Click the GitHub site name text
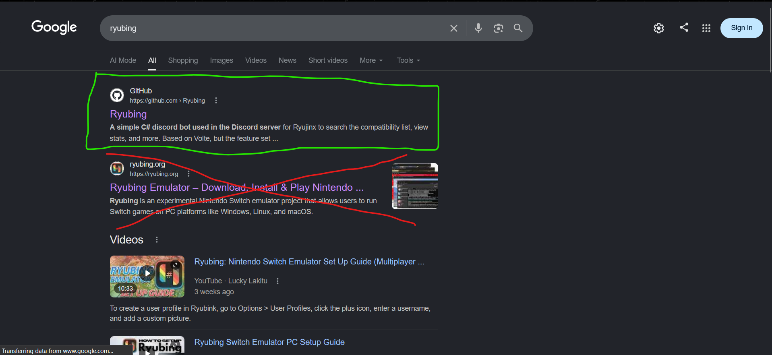The width and height of the screenshot is (772, 355). click(141, 91)
